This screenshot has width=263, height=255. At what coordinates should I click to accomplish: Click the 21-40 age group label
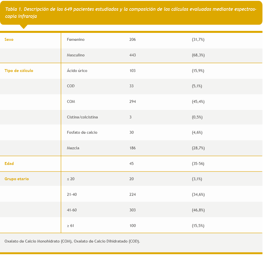point(72,195)
